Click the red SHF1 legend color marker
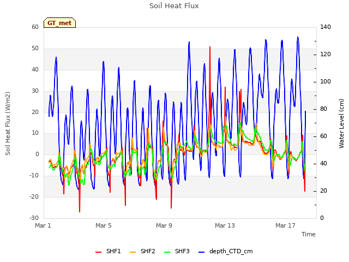349x262 pixels. 98,252
